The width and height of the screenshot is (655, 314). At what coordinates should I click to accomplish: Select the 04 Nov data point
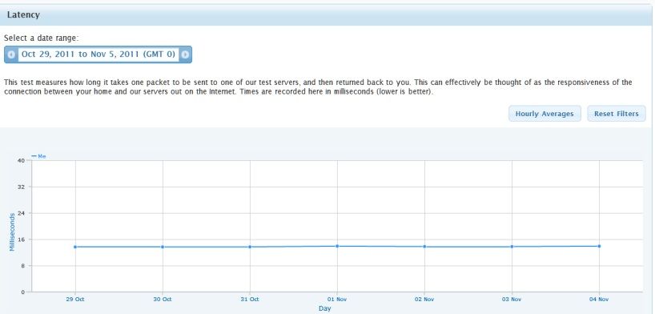(599, 246)
